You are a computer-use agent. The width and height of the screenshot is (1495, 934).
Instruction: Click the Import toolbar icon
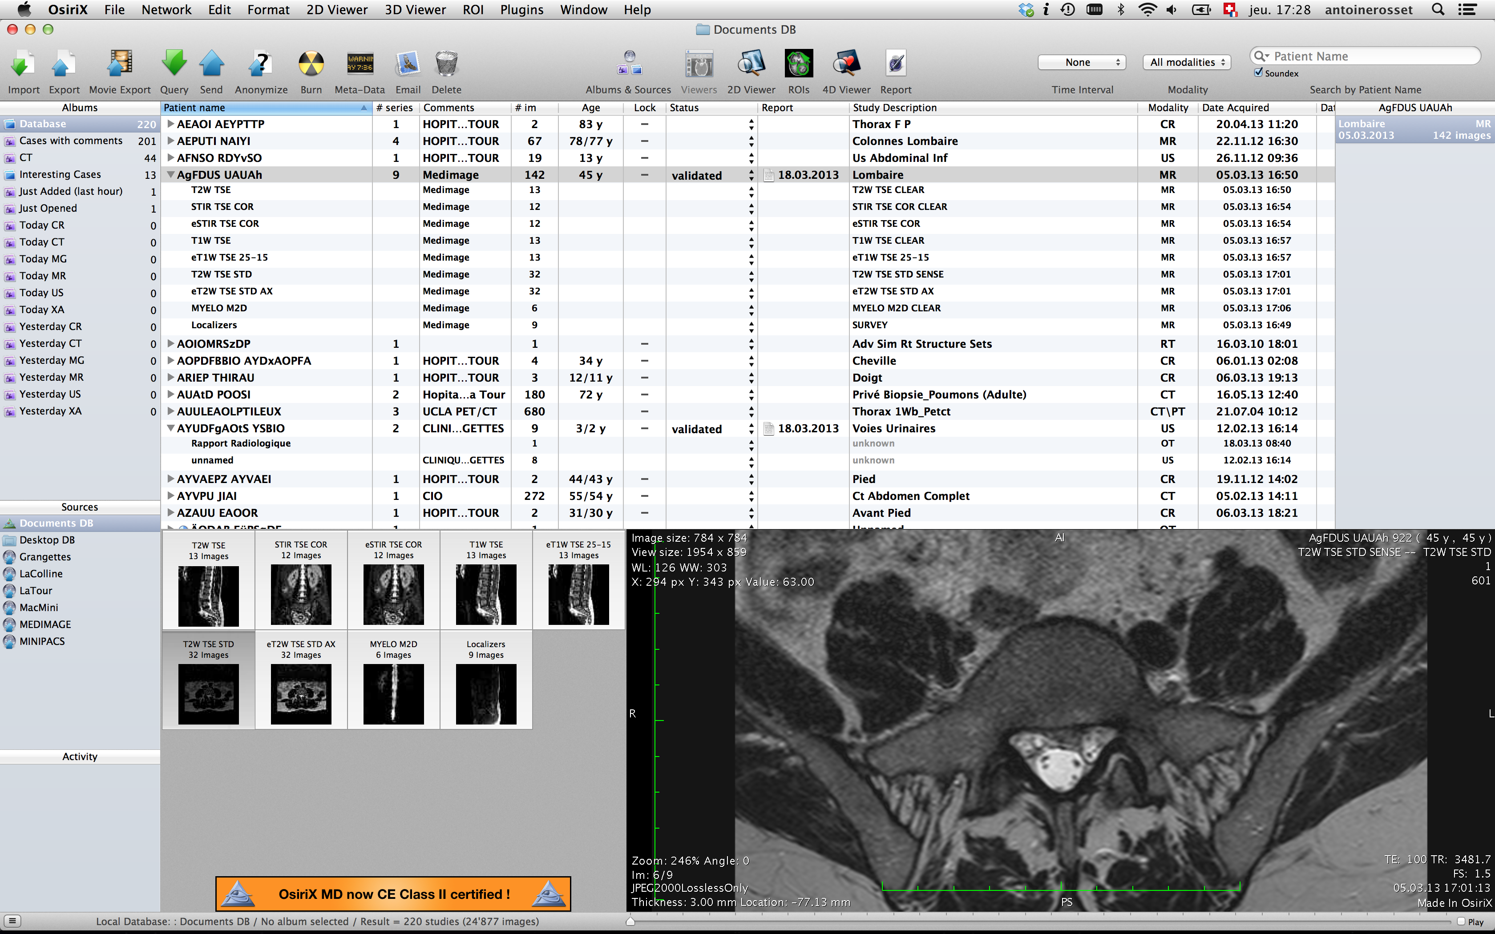[x=23, y=64]
